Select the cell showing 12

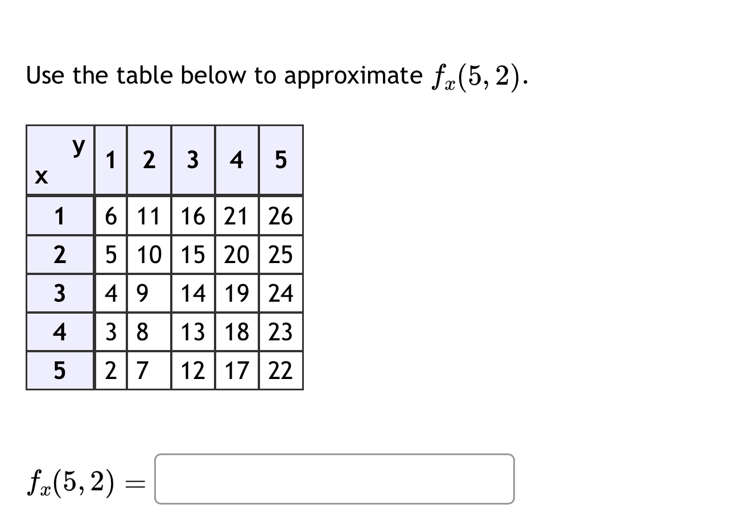193,371
